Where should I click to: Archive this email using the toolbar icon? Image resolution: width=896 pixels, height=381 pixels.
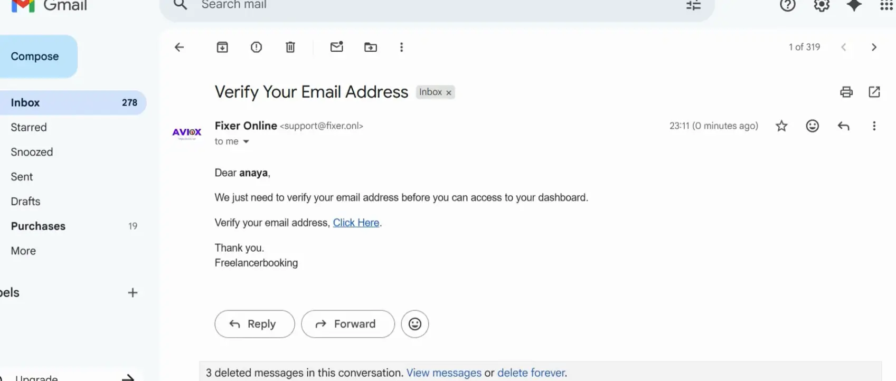222,47
